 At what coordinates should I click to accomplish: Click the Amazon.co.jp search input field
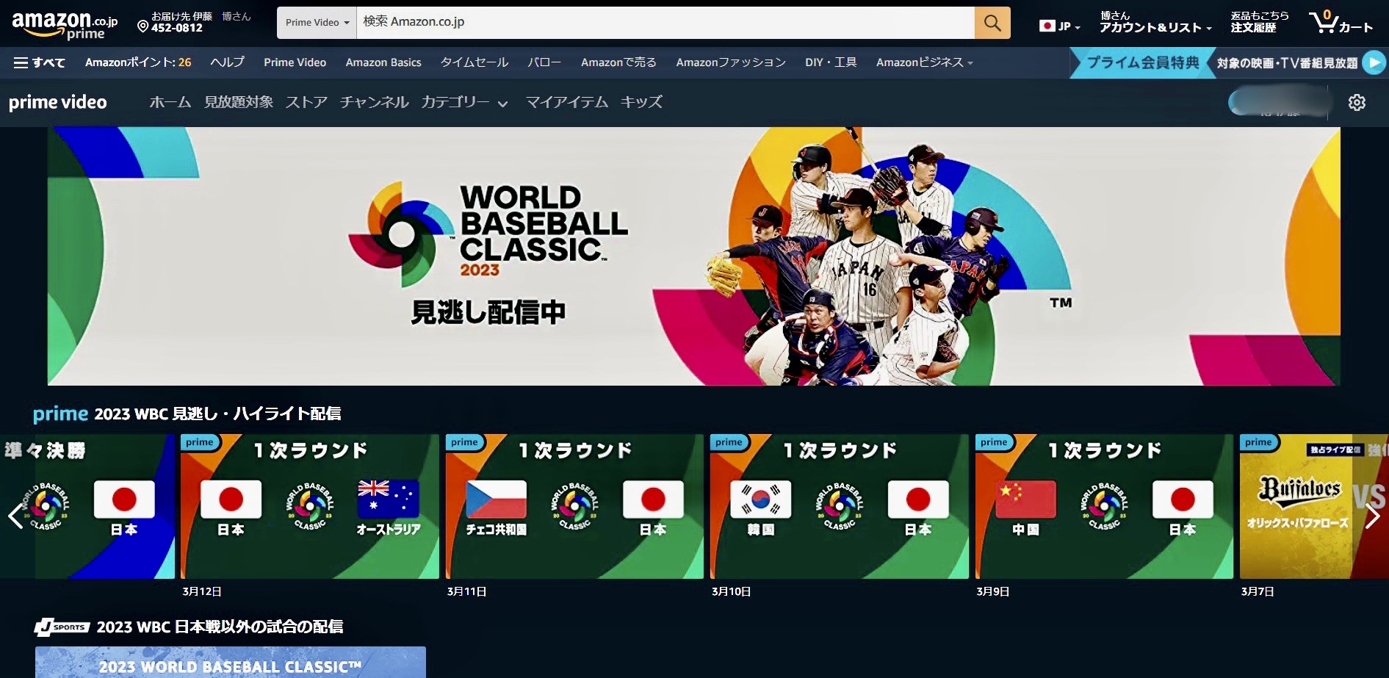point(665,23)
